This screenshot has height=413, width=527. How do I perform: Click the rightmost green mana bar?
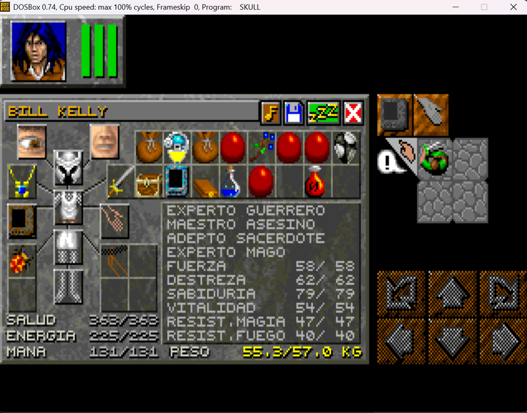pos(112,51)
